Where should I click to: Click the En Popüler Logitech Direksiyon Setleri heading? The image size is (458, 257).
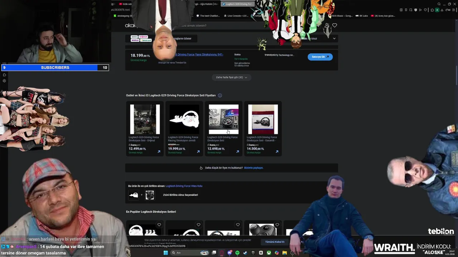click(151, 212)
